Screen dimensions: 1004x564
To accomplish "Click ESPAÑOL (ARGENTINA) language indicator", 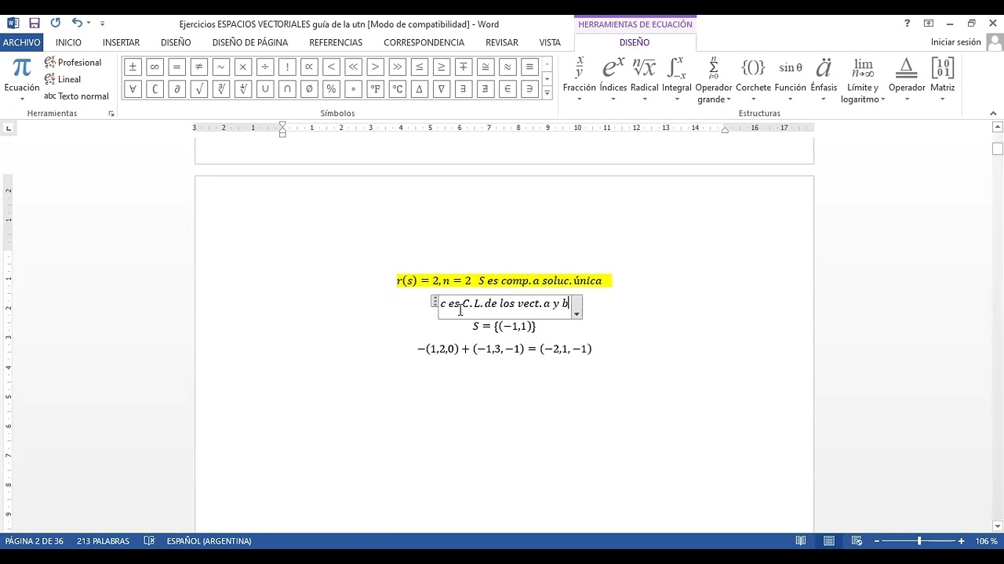I will point(209,541).
